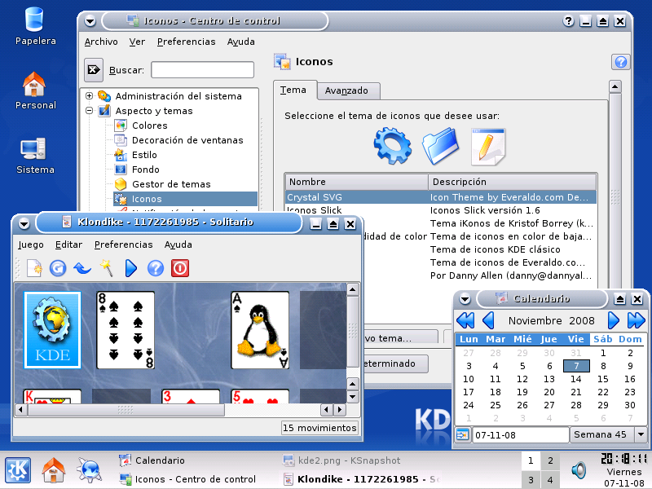This screenshot has width=652, height=489.
Task: Clear the Buscar search field icon
Action: tap(94, 70)
